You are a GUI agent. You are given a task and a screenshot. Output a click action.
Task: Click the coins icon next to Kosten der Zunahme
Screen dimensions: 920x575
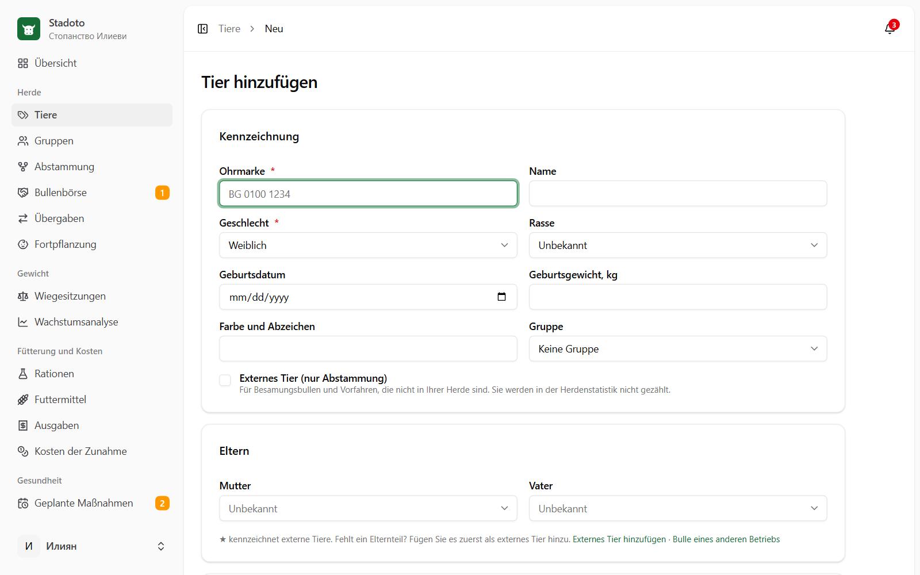(x=23, y=451)
